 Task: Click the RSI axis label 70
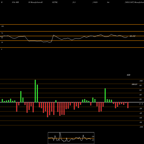point(2,33)
